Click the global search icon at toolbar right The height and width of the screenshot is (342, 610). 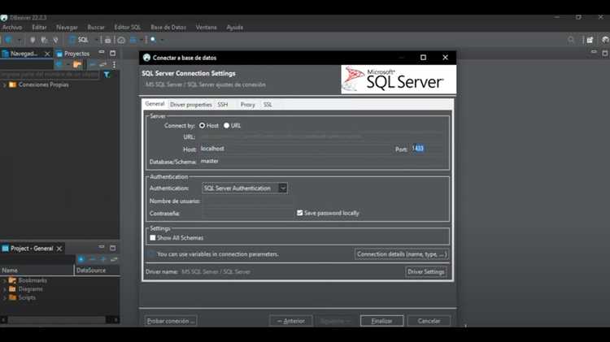(571, 40)
